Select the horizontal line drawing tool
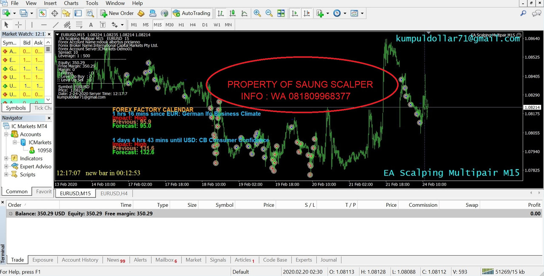This screenshot has height=276, width=544. click(x=44, y=25)
